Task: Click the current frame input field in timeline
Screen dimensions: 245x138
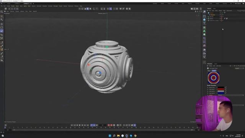Action: click(103, 125)
